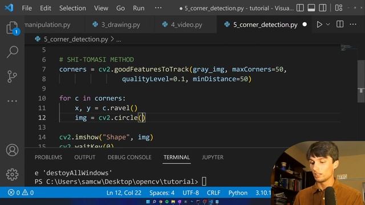Place cursor in 'cv2.circle(' parentheses

[142, 118]
